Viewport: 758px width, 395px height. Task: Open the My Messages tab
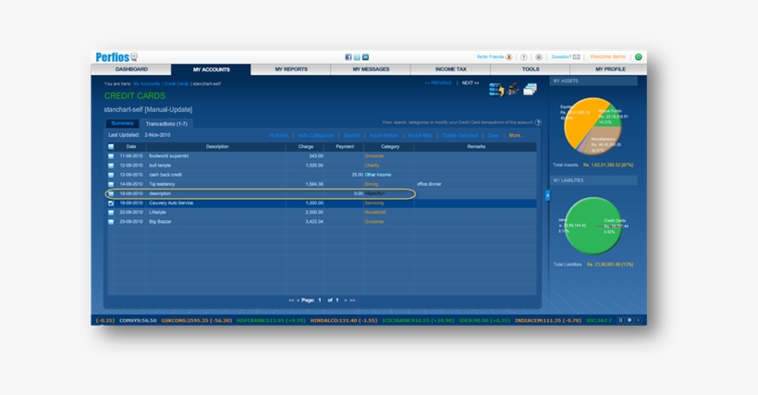371,69
